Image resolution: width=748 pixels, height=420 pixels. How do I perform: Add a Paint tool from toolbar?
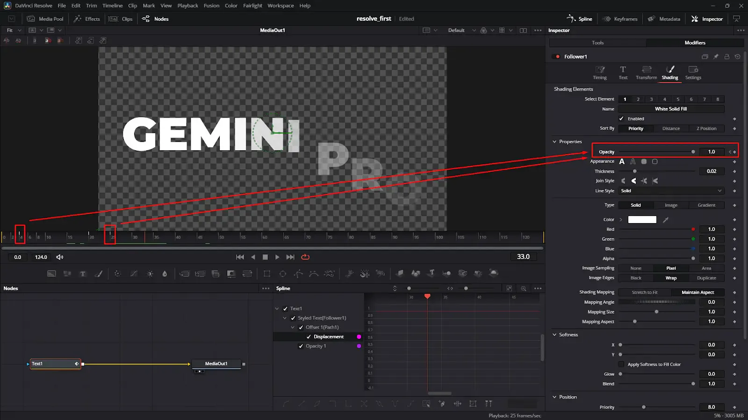(x=99, y=273)
